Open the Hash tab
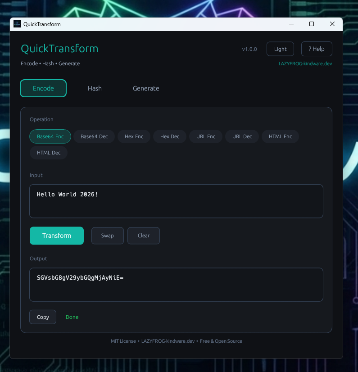The width and height of the screenshot is (358, 372). click(x=95, y=88)
